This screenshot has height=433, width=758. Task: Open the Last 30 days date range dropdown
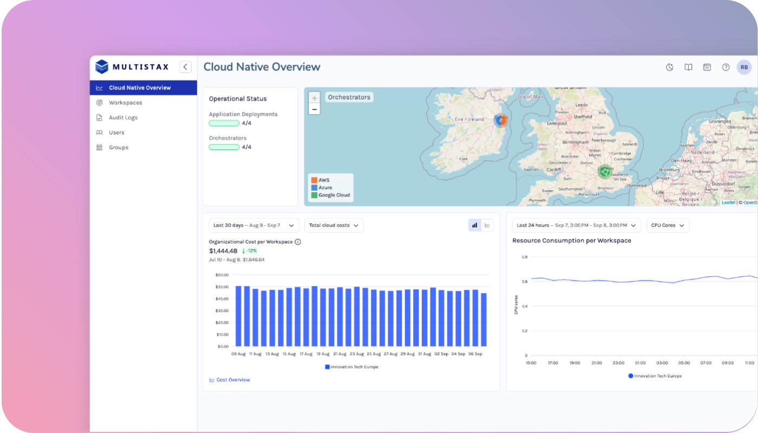pos(253,225)
